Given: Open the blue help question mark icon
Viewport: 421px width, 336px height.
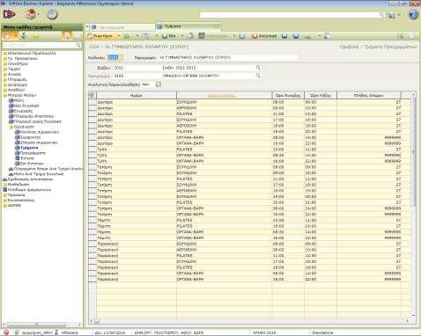Looking at the screenshot, I should 413,15.
